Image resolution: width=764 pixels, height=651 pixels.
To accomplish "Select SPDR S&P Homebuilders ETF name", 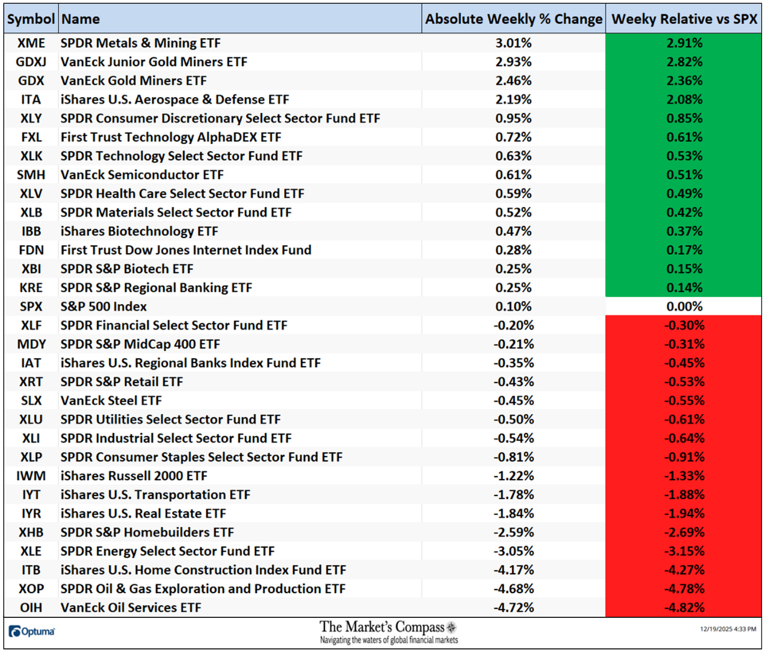I will pos(147,532).
